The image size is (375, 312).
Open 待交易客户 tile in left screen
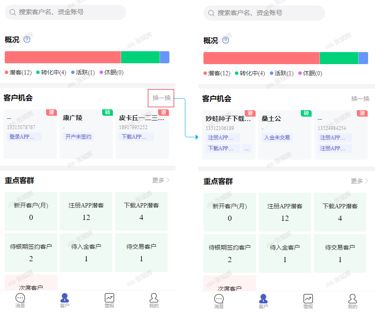(141, 253)
